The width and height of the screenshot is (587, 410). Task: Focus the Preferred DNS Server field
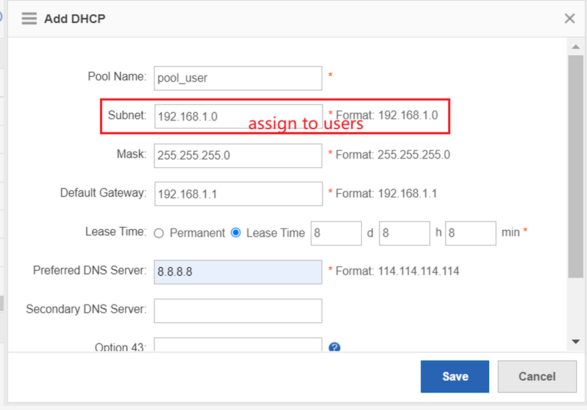coord(237,271)
